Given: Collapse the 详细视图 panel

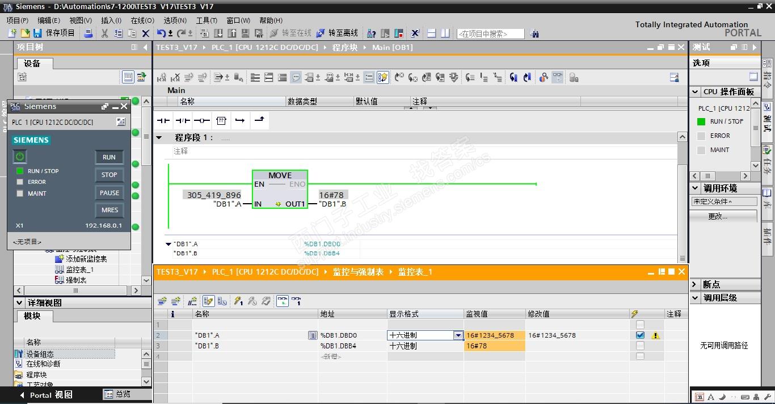Looking at the screenshot, I should [x=20, y=302].
